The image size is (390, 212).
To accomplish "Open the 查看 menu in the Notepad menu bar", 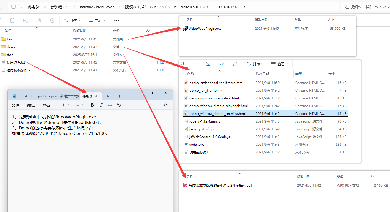I will (46, 105).
